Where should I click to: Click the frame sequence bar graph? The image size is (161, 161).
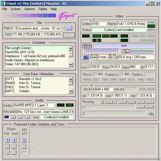[101, 51]
